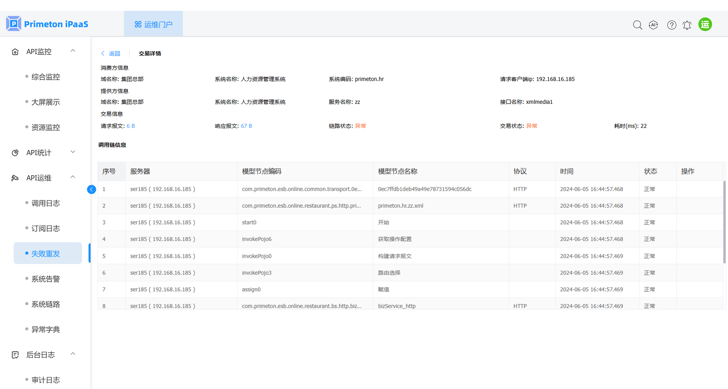This screenshot has width=728, height=389.
Task: Click the green user avatar icon
Action: click(x=705, y=24)
